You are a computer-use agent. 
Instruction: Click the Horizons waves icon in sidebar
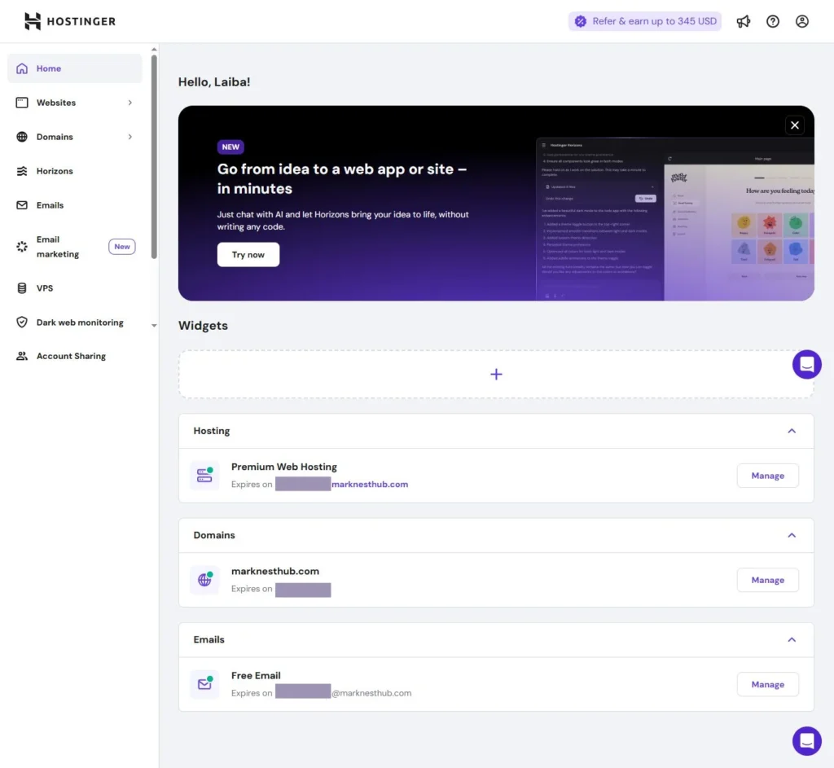pos(22,171)
